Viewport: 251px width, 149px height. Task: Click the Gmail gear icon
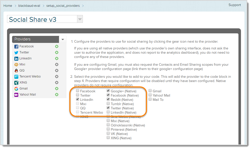(57, 89)
